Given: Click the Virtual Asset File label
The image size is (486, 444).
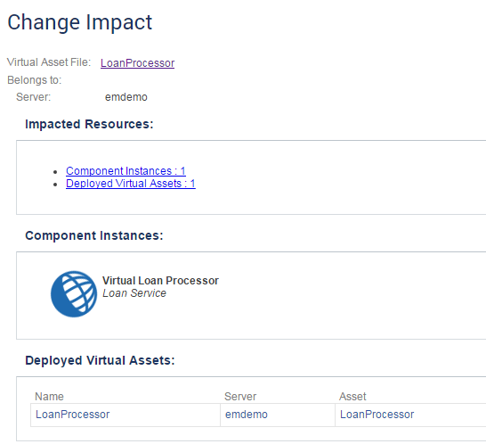Looking at the screenshot, I should pos(49,62).
